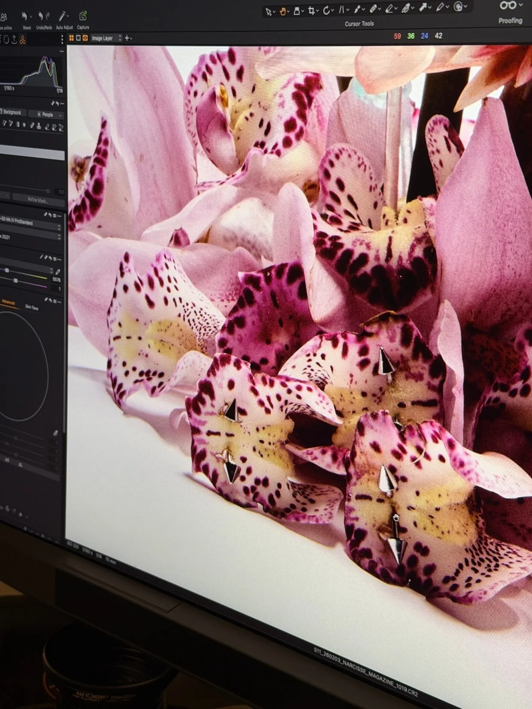Select the Apply Adjustments arrow tool
532x709 pixels.
[422, 8]
